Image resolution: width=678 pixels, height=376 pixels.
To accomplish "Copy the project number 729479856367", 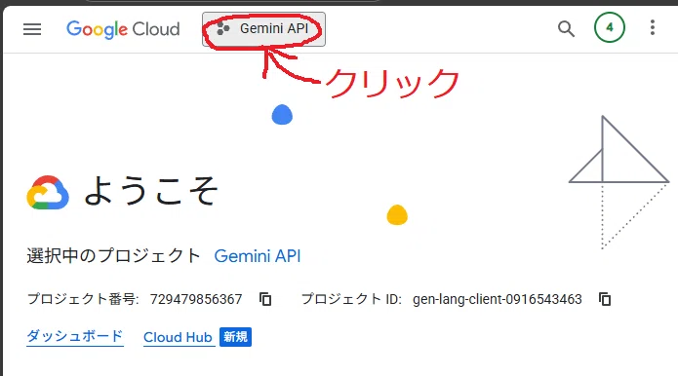I will click(265, 299).
